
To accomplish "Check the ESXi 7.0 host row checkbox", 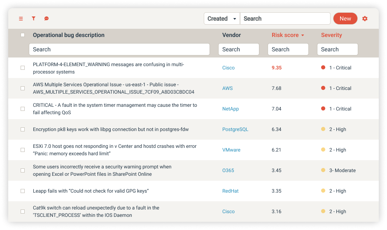I will point(23,150).
